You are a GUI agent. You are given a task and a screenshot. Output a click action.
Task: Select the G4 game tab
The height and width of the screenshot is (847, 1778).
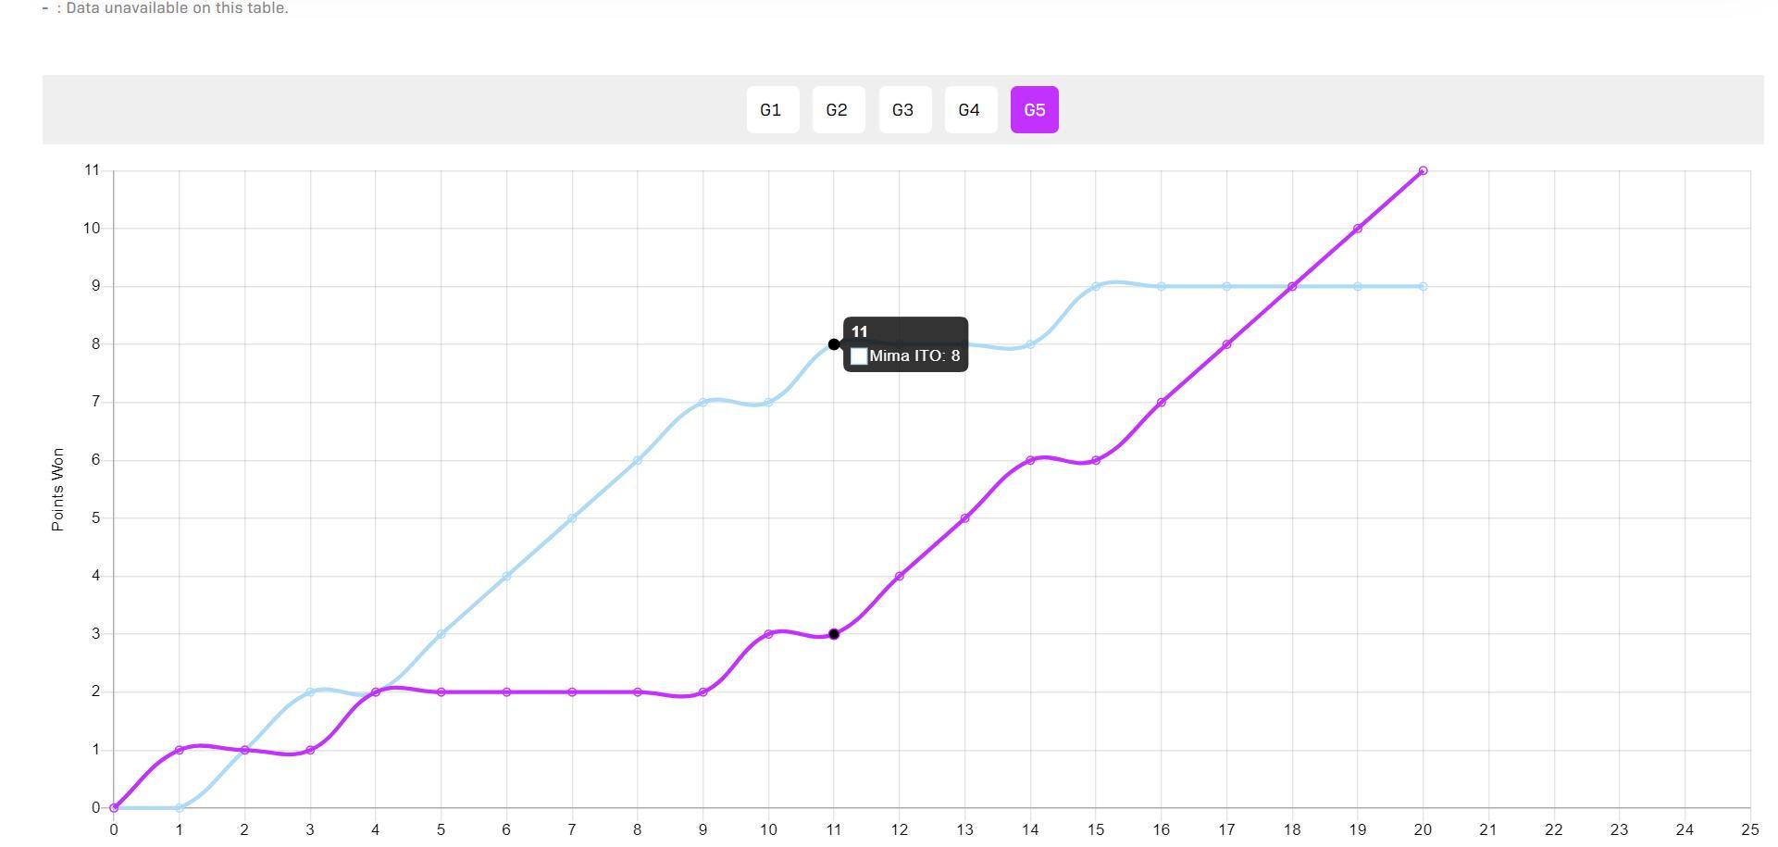970,110
